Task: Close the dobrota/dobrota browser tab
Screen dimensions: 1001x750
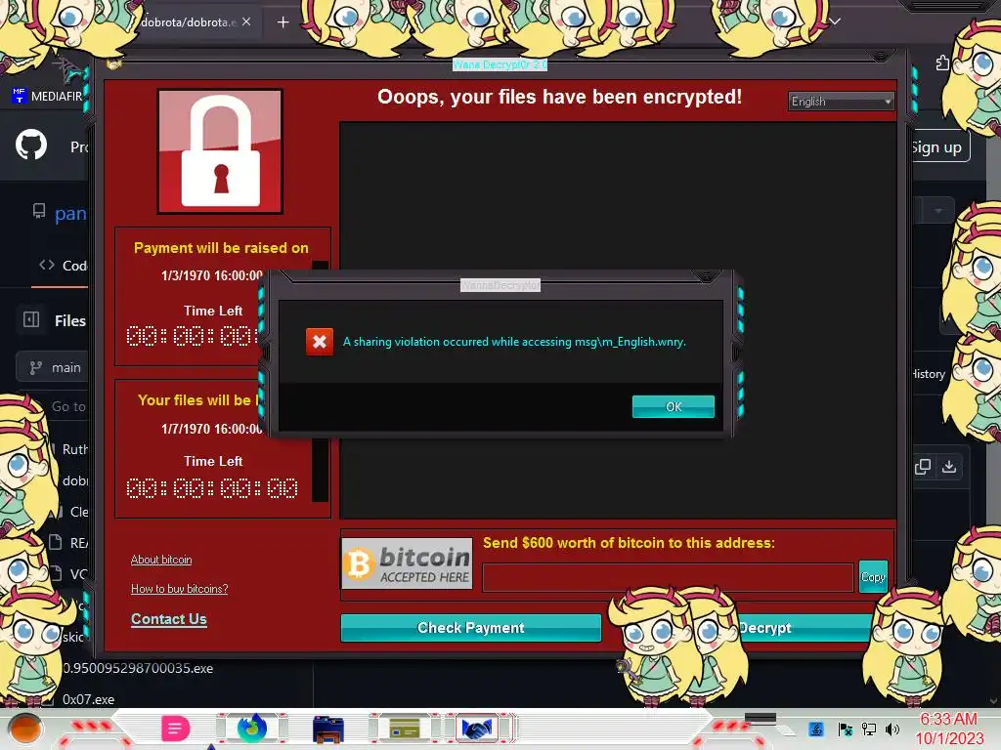Action: point(246,21)
